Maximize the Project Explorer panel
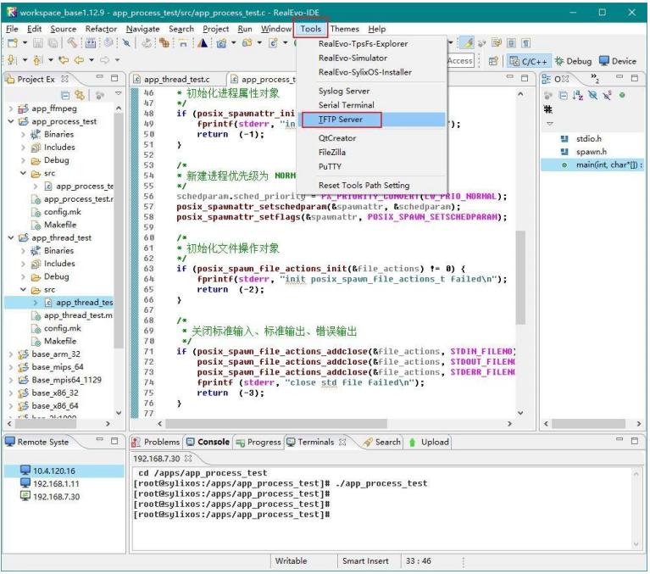Viewport: 650px width, 574px height. tap(115, 79)
